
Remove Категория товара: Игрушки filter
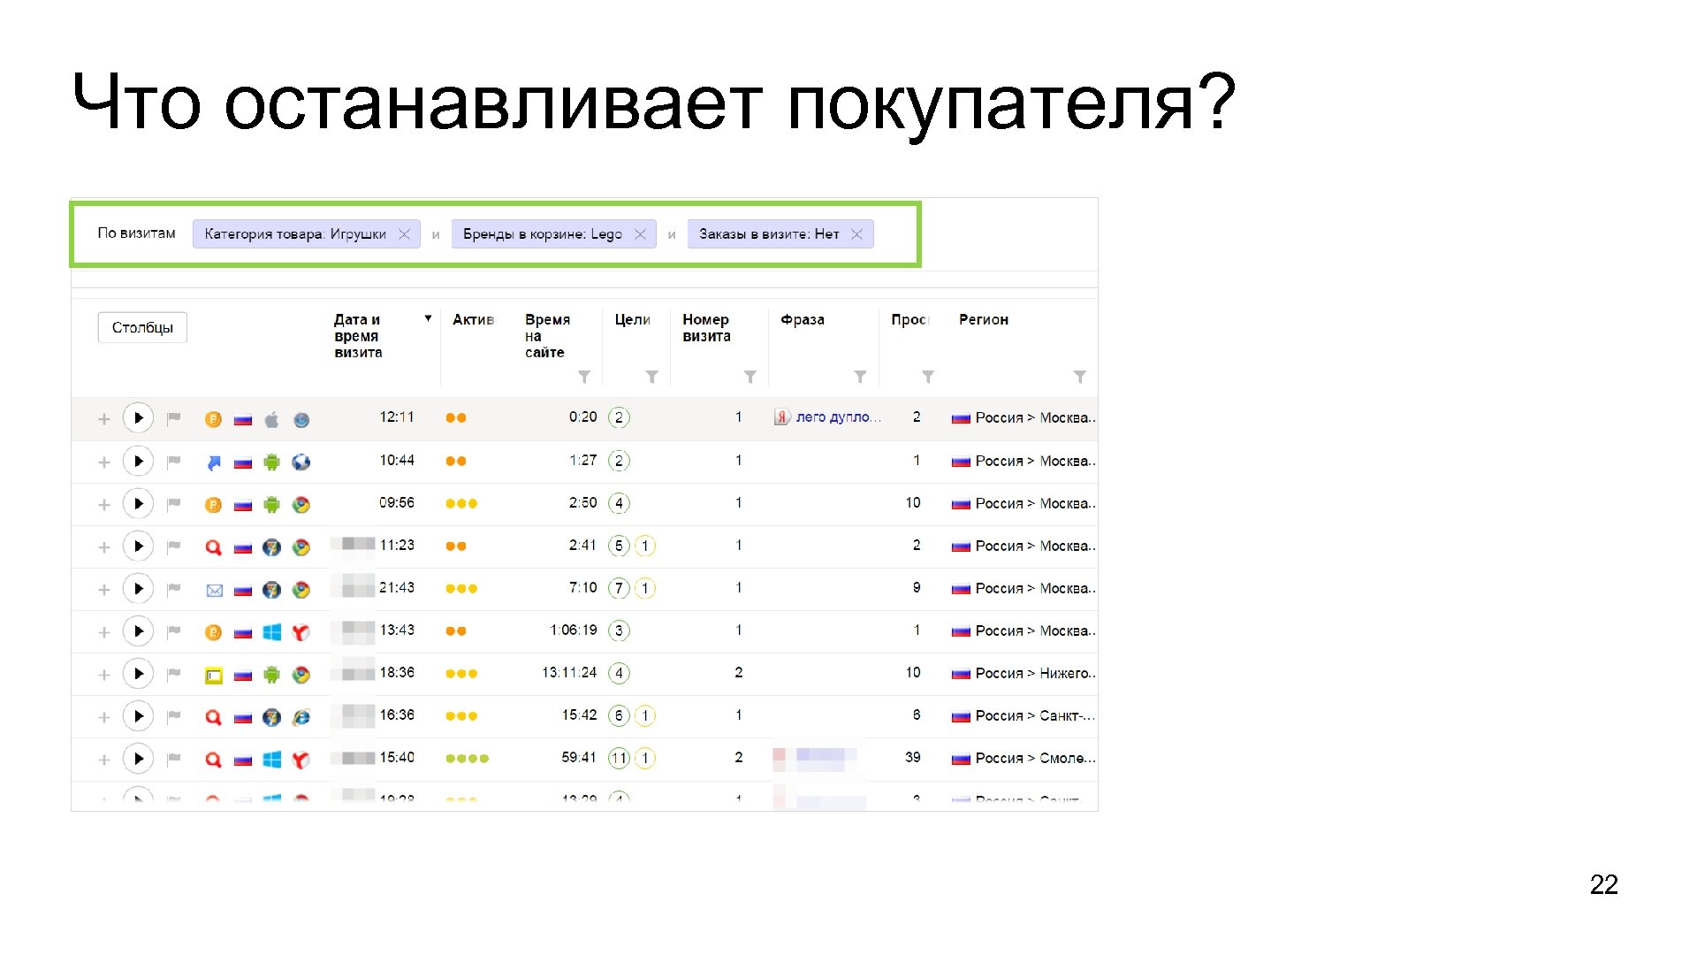tap(404, 234)
